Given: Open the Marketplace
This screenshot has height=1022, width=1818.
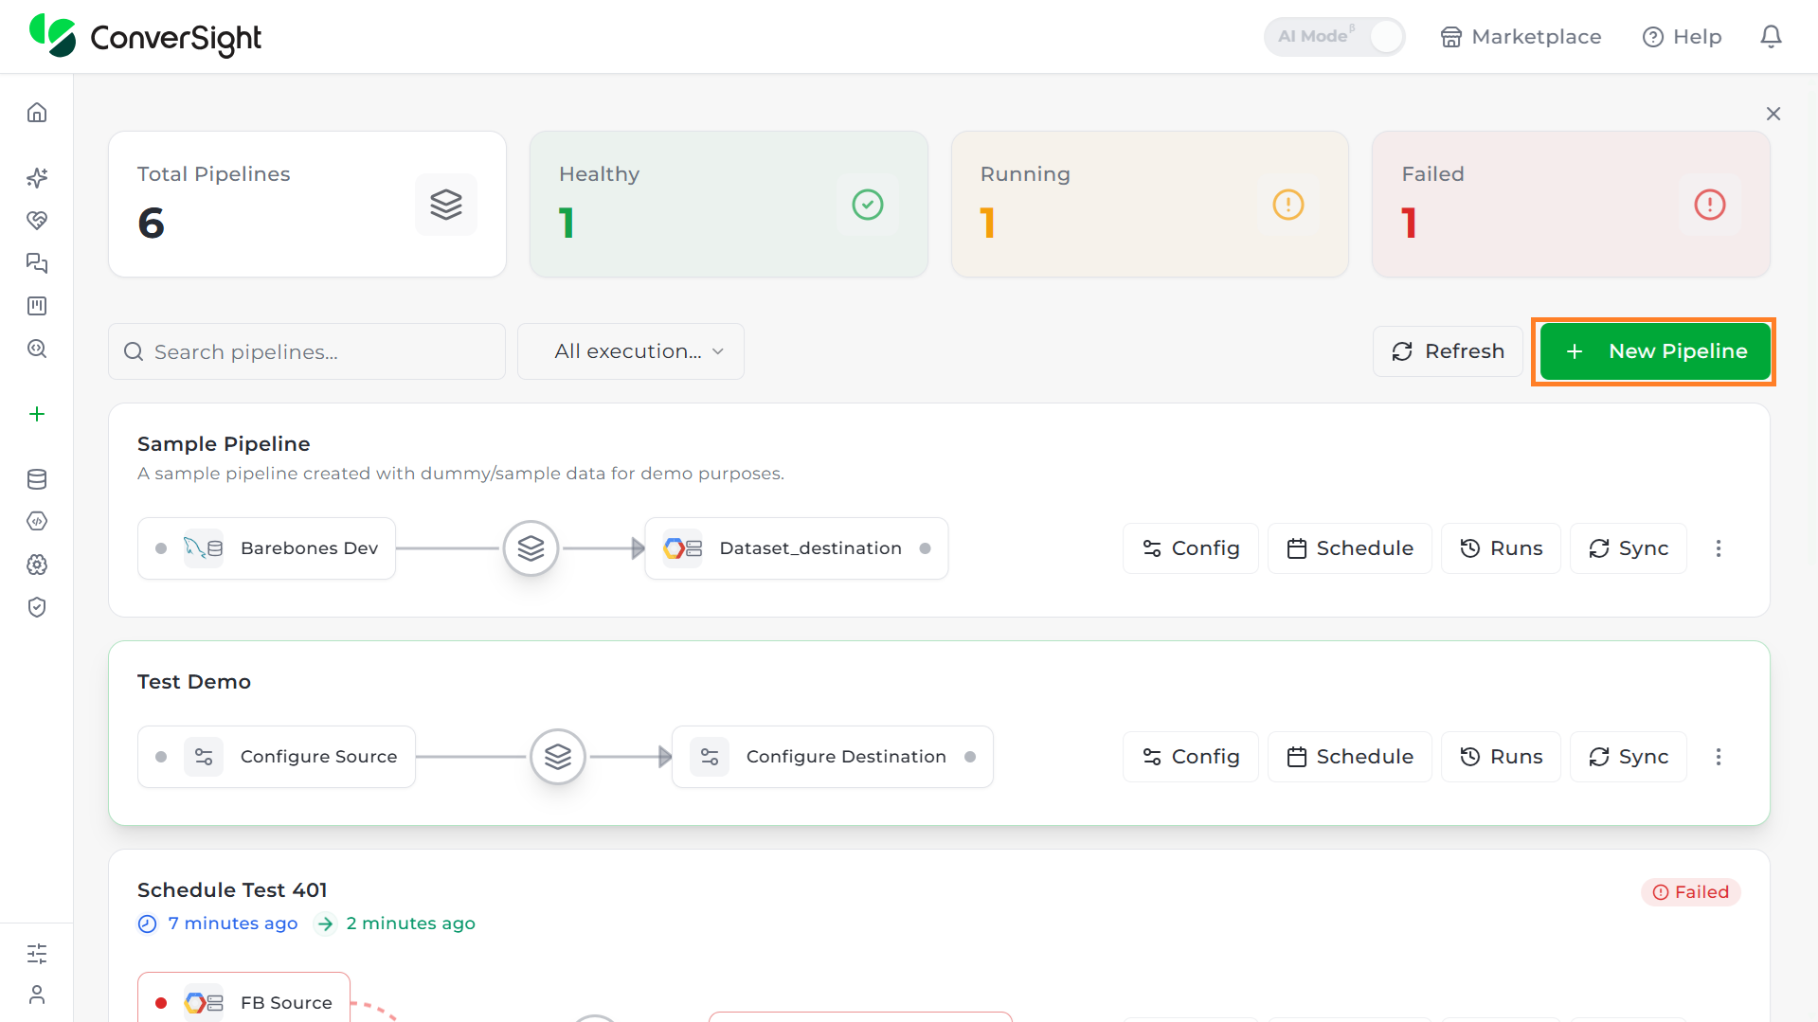Looking at the screenshot, I should (x=1521, y=36).
